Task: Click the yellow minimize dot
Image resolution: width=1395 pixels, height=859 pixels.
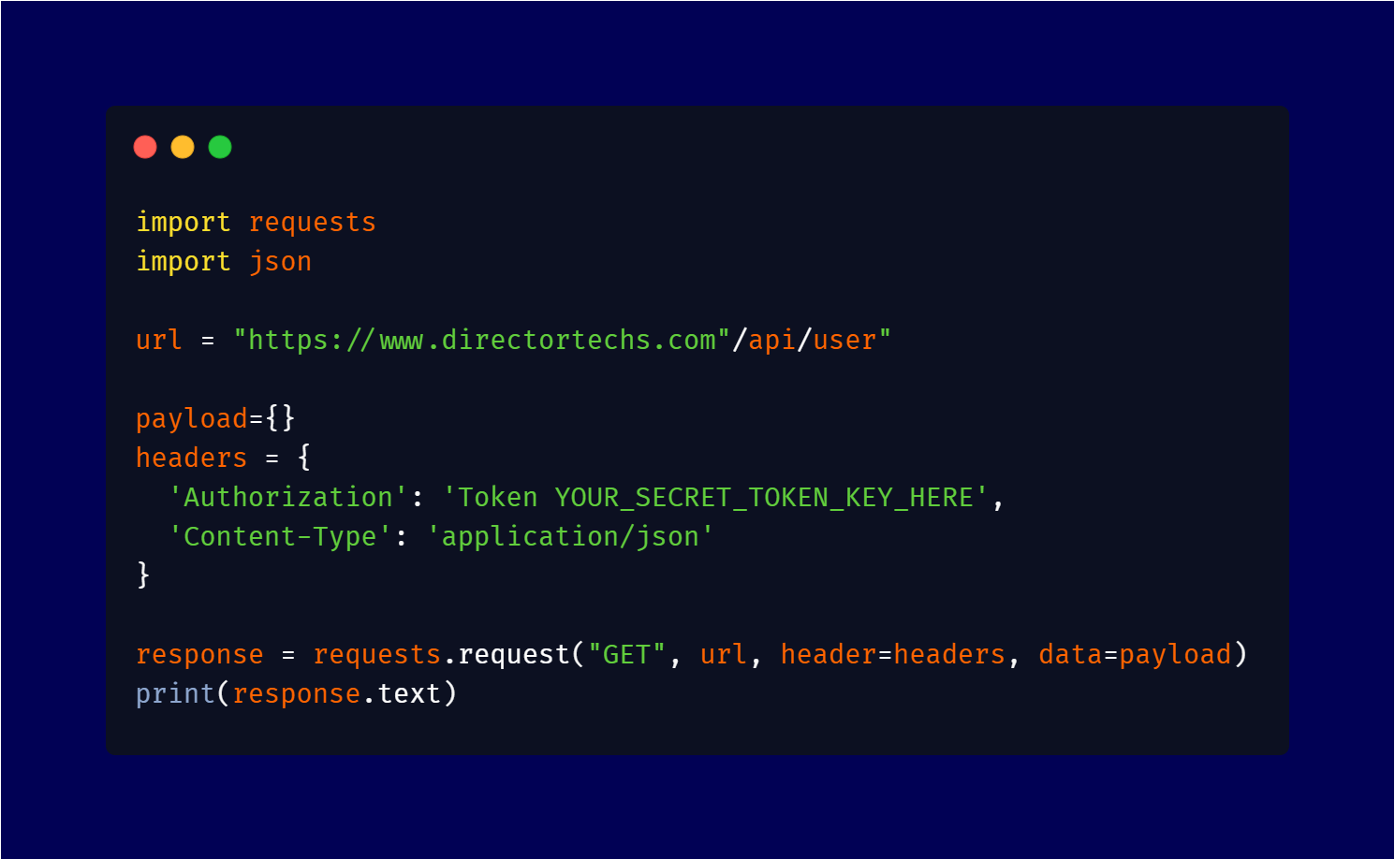Action: click(x=183, y=147)
